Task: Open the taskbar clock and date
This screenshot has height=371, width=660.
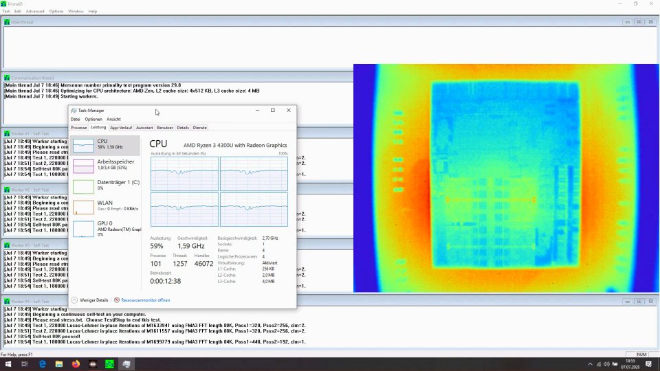Action: click(630, 364)
